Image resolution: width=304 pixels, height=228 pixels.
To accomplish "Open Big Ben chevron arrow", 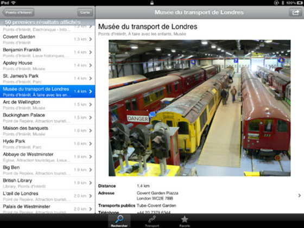I will click(91, 170).
